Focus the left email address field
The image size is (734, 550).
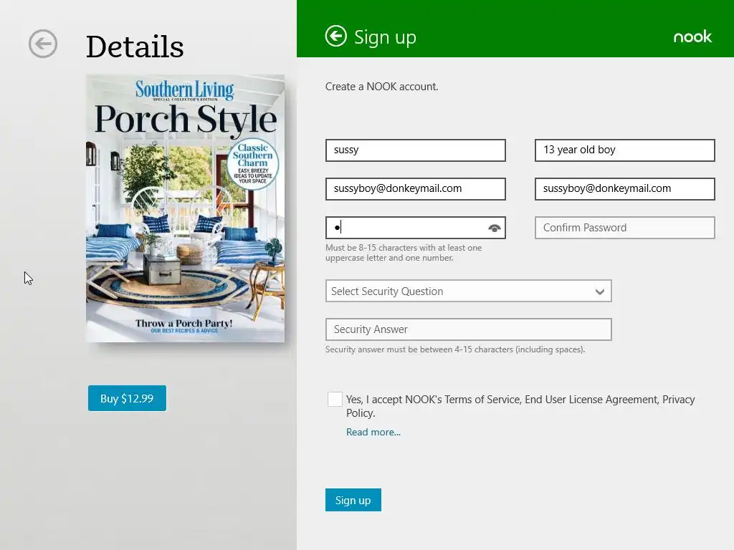[416, 189]
